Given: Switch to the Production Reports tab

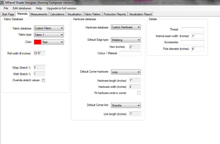Looking at the screenshot, I should tap(115, 14).
